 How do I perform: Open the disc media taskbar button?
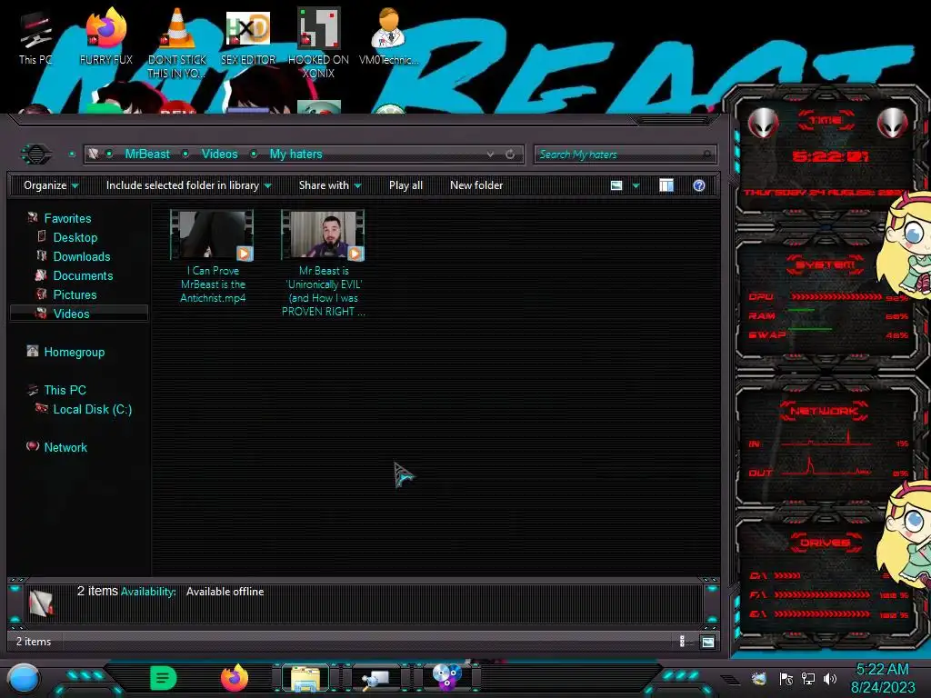[446, 677]
